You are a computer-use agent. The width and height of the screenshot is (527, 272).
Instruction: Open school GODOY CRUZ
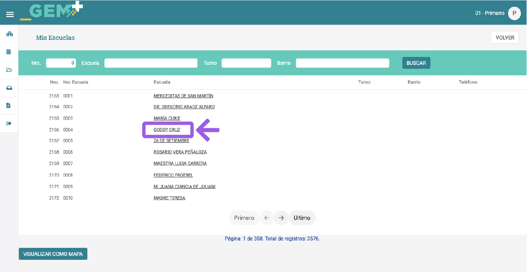coord(167,130)
